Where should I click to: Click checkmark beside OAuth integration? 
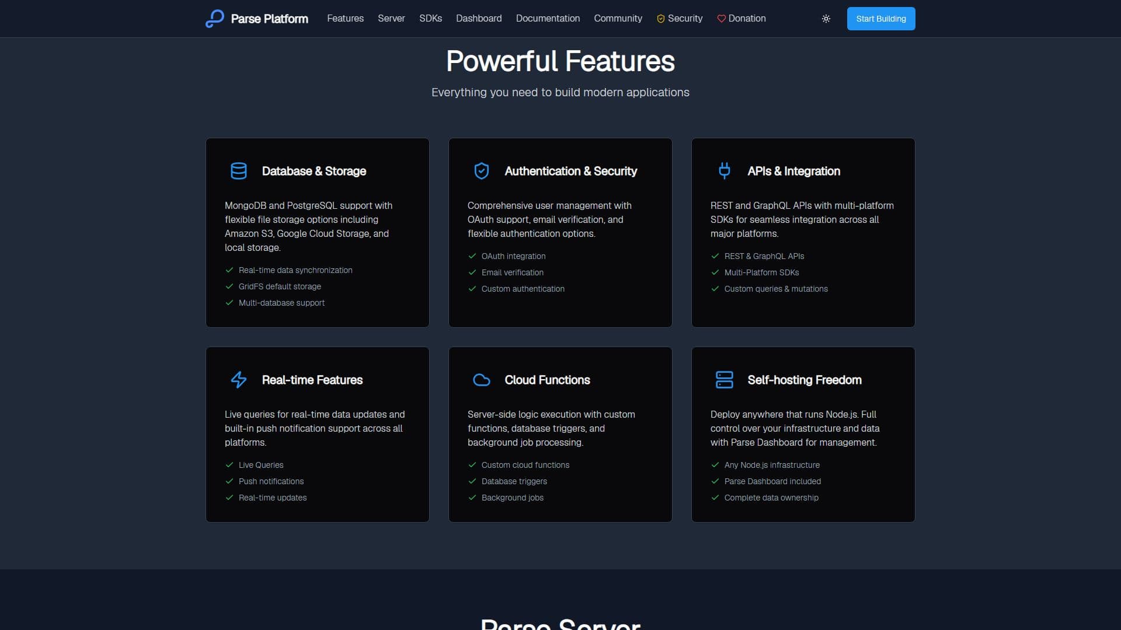click(472, 256)
